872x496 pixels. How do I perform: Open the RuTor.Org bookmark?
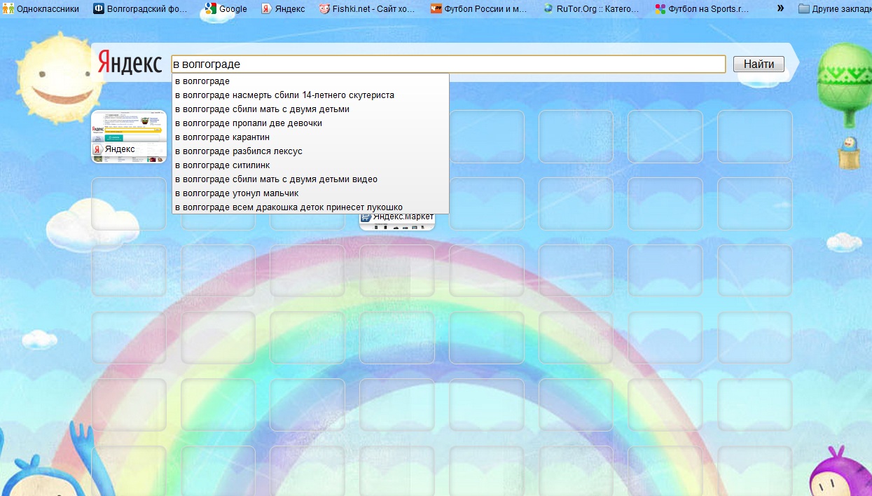[x=590, y=9]
